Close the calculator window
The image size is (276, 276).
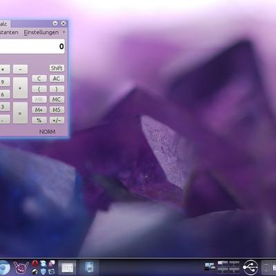pyautogui.click(x=63, y=23)
